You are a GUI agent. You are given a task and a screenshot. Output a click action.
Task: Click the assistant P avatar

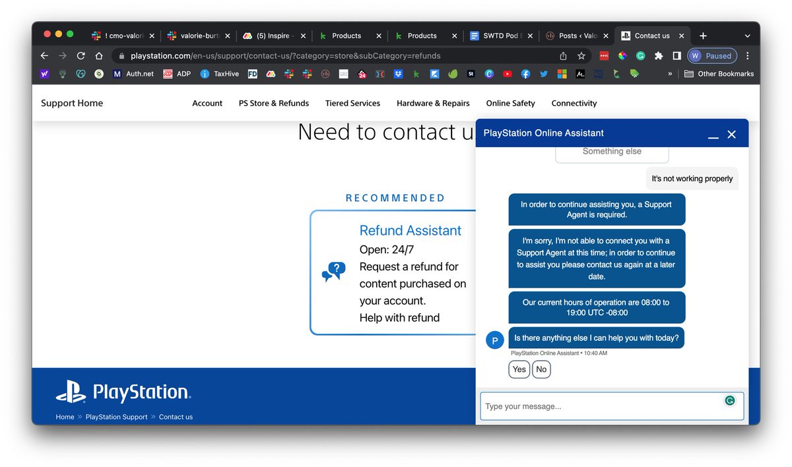(495, 340)
